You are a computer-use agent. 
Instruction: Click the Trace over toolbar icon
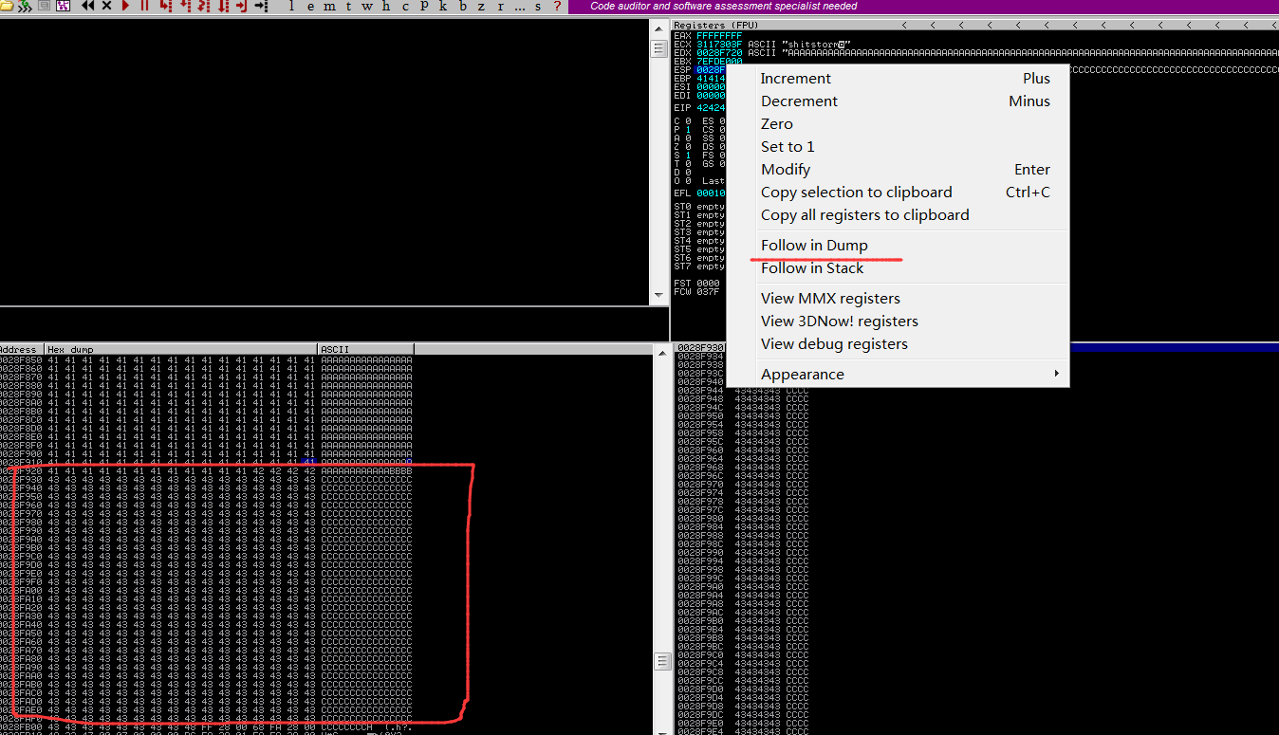223,6
